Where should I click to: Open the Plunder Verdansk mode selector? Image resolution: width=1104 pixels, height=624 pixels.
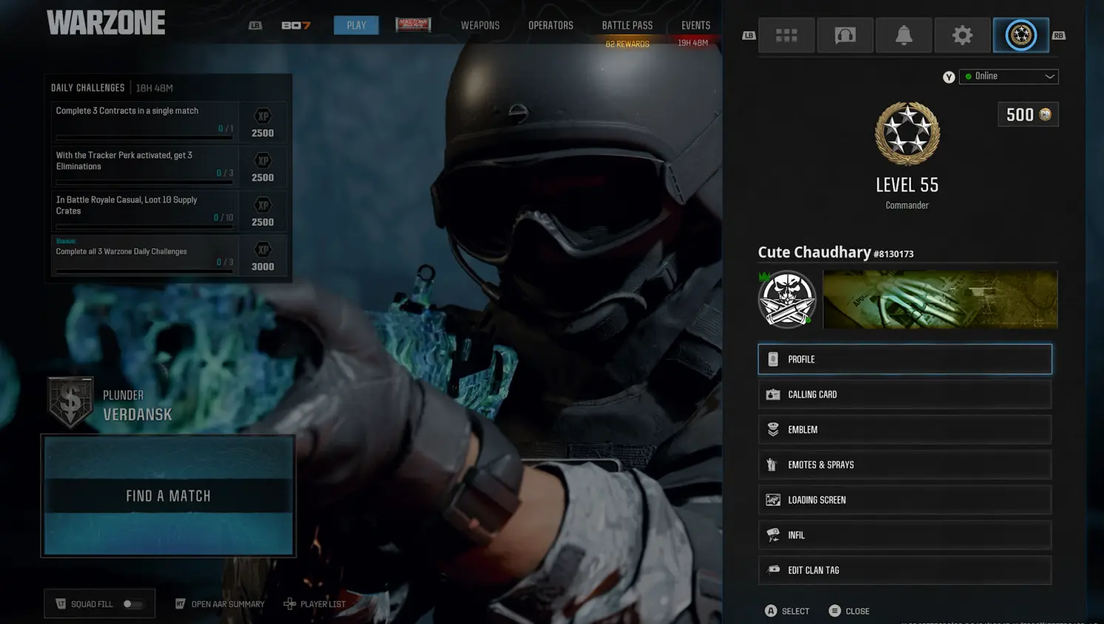111,404
